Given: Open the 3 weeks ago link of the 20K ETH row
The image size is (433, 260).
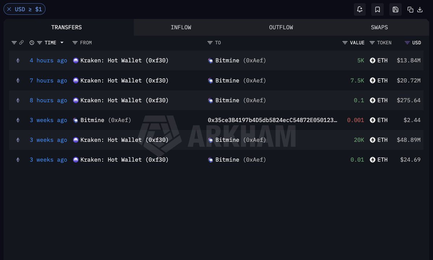Looking at the screenshot, I should click(48, 140).
